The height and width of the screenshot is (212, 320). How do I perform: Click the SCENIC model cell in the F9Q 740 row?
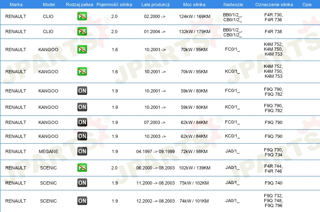(x=48, y=183)
